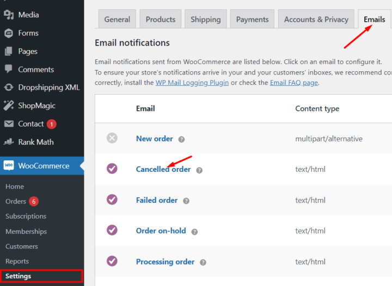This screenshot has width=392, height=286.
Task: Open the WooCommerce menu item
Action: [x=42, y=166]
